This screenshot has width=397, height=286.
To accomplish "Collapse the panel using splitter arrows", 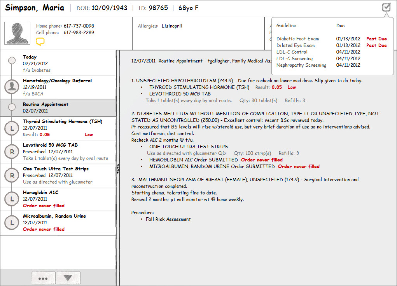I will tap(118, 169).
